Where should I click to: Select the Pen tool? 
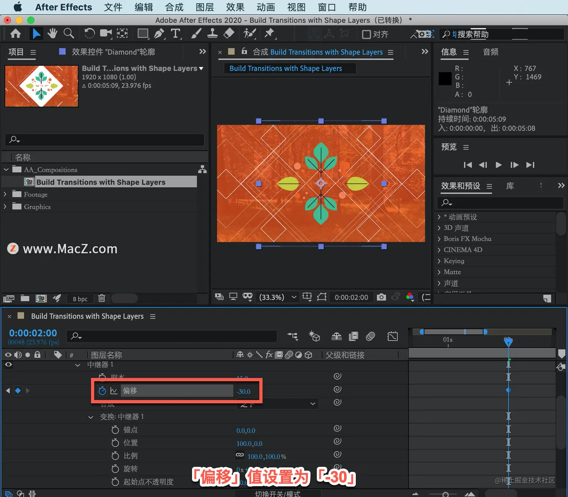point(159,33)
